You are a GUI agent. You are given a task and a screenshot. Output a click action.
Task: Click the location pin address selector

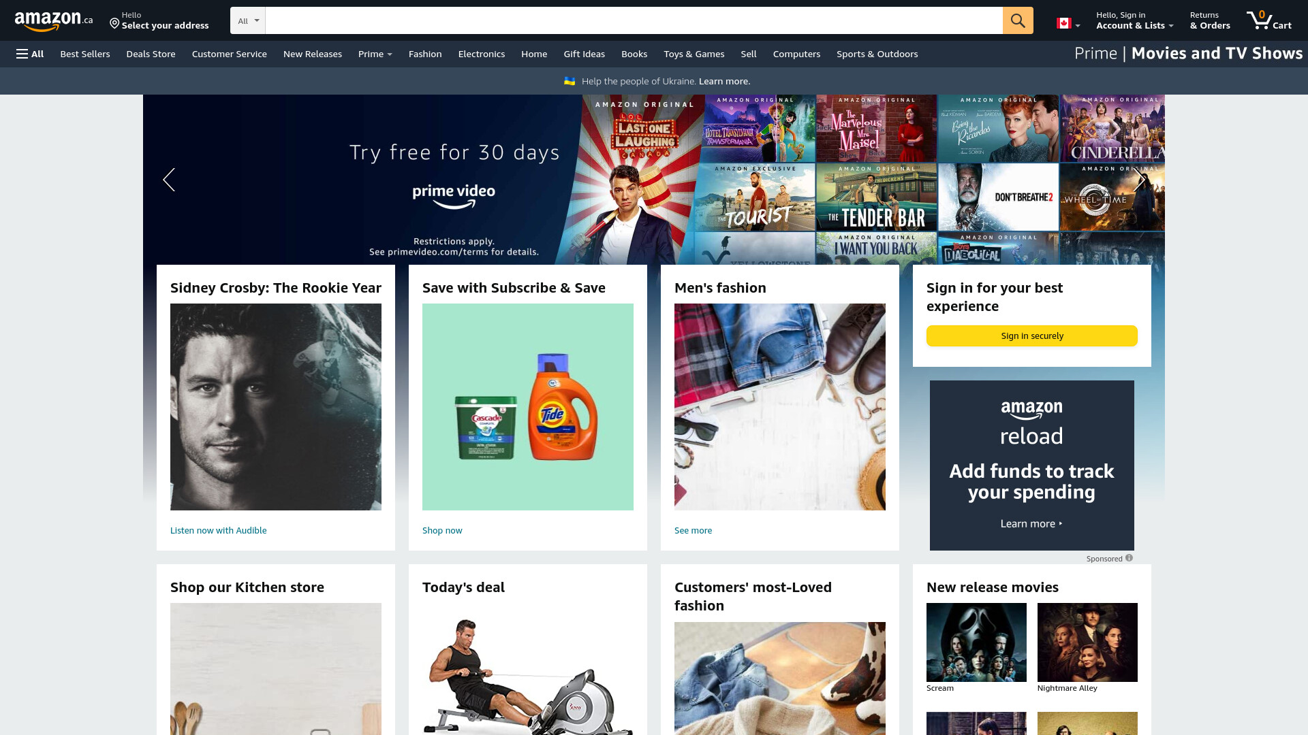(x=159, y=20)
